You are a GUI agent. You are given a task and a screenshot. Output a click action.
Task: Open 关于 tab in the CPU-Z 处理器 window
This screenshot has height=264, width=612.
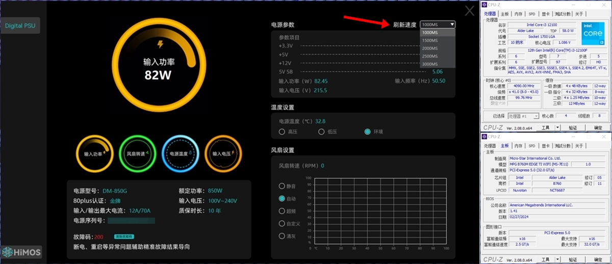[x=579, y=14]
